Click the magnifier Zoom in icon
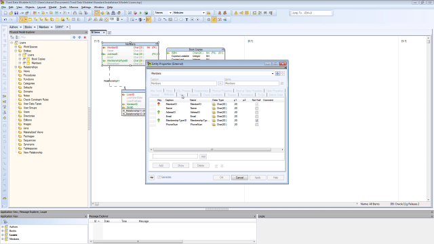Image resolution: width=434 pixels, height=244 pixels. pos(90,20)
